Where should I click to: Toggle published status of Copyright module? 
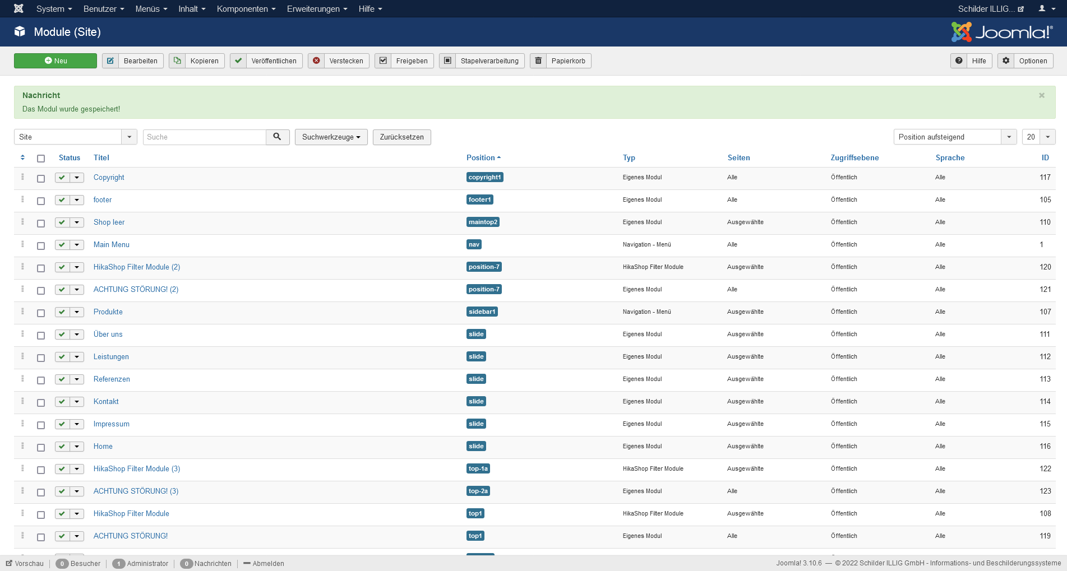click(62, 178)
